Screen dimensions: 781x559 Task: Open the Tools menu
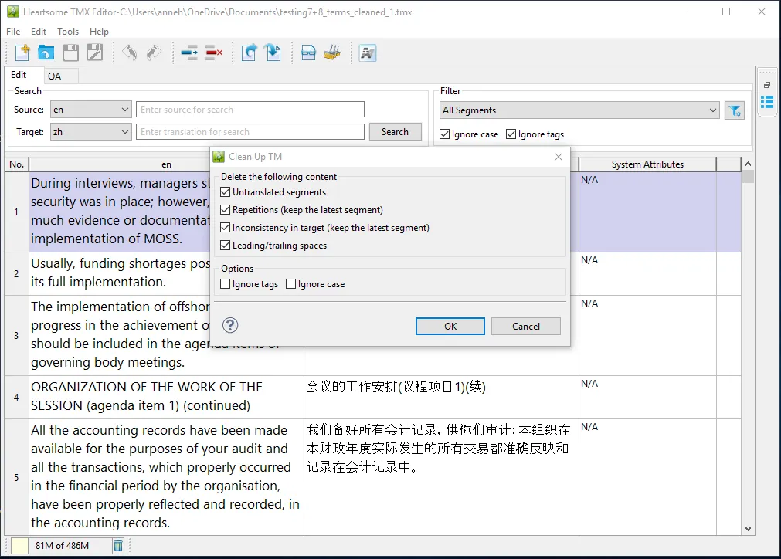(67, 32)
